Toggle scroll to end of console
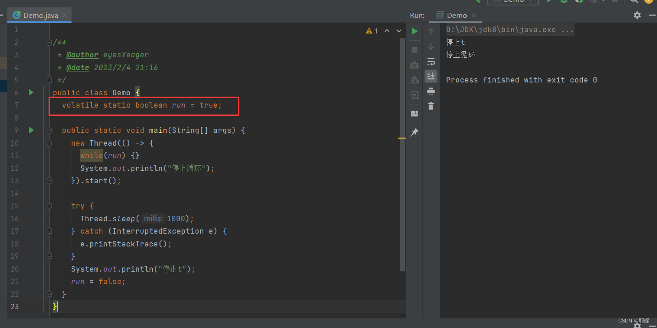The height and width of the screenshot is (328, 657). [x=431, y=76]
